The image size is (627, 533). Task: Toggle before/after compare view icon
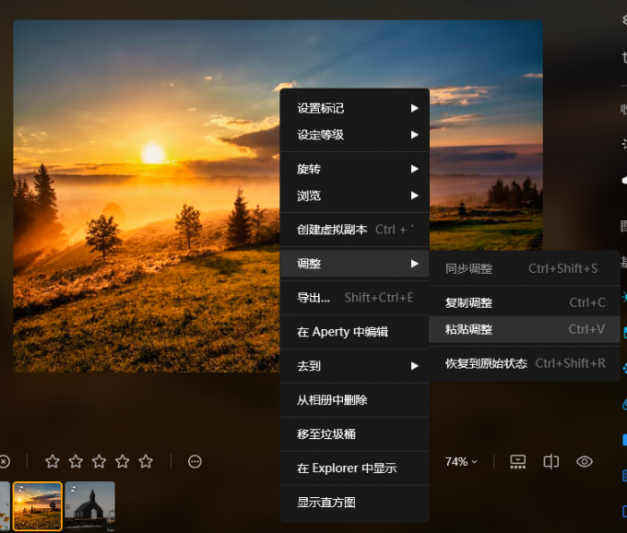coord(551,461)
